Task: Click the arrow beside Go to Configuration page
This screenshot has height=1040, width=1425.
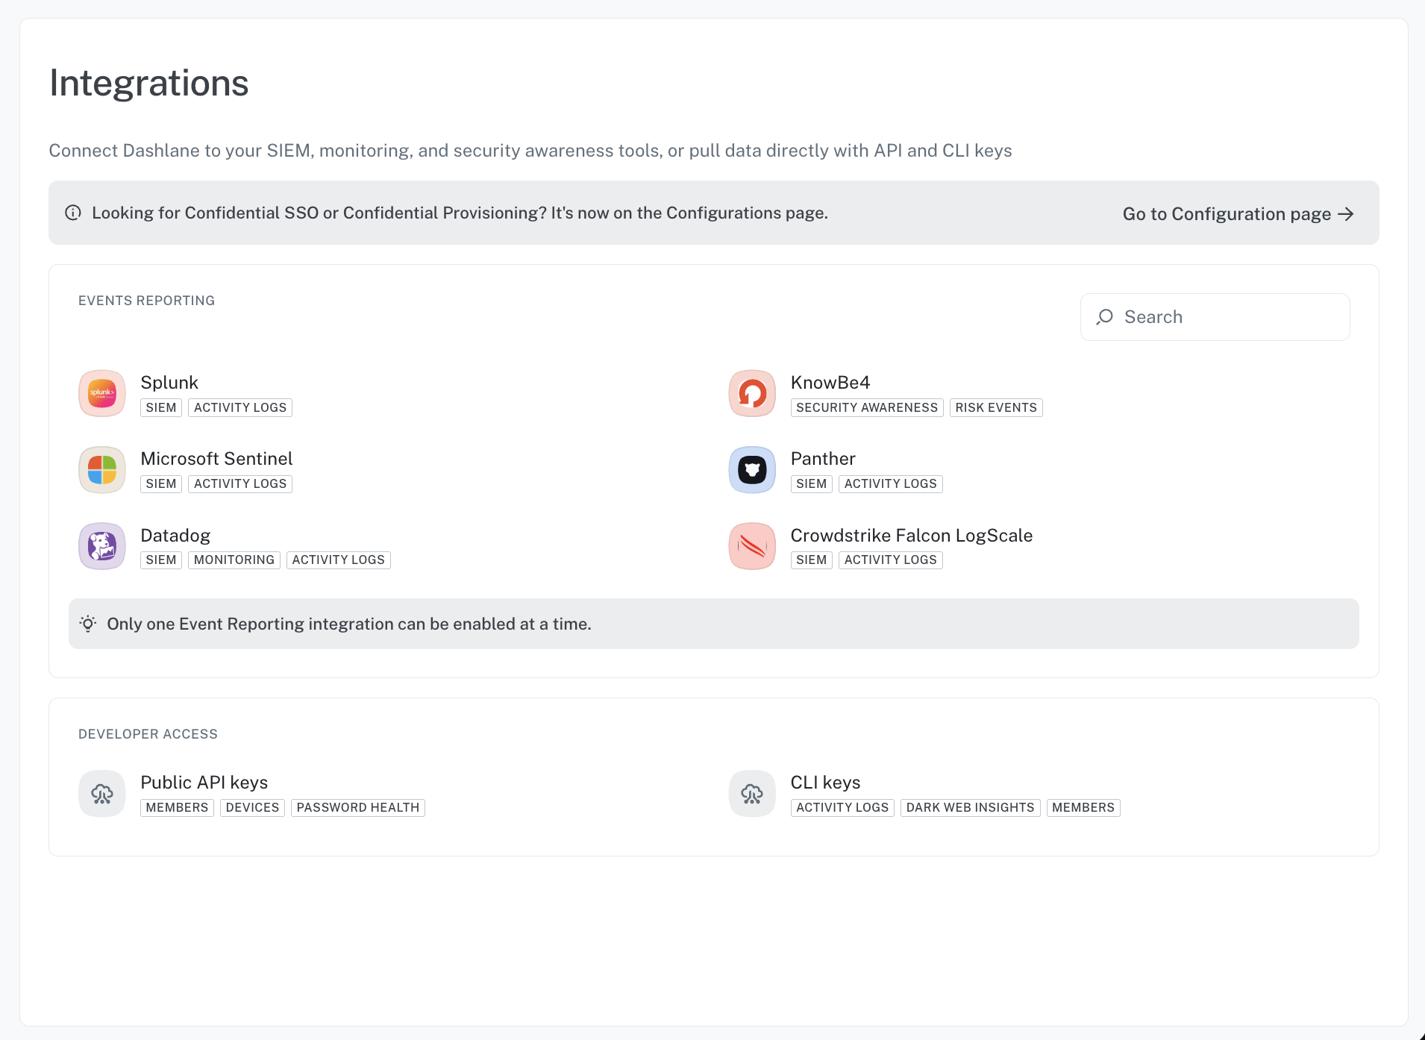Action: tap(1346, 214)
